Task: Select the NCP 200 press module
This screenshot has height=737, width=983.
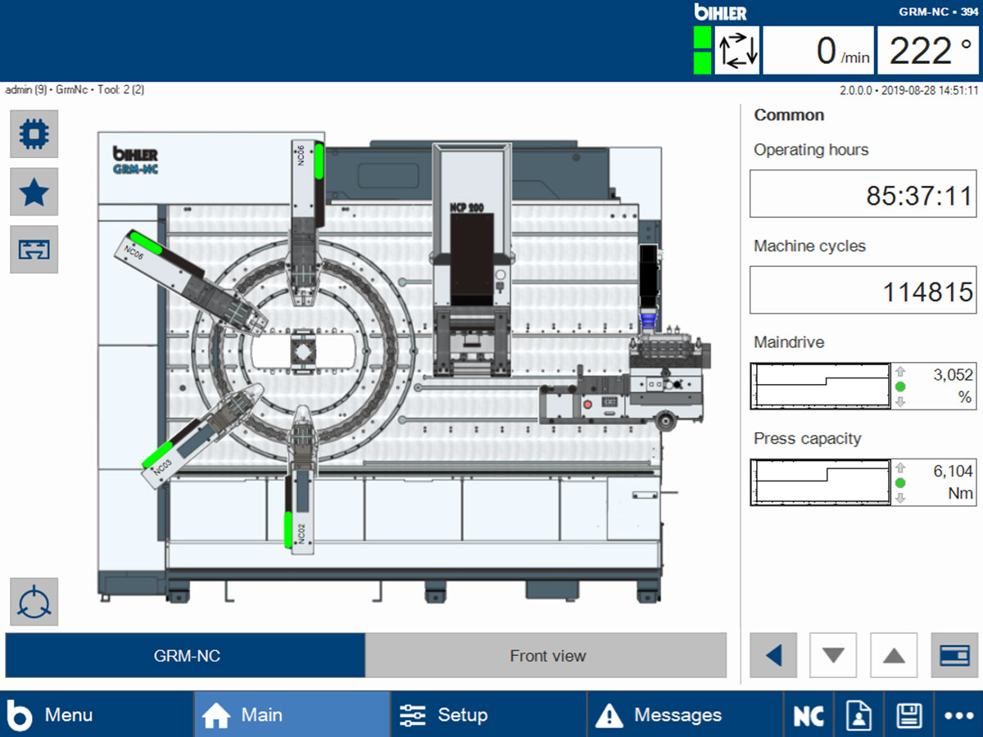Action: [x=471, y=262]
